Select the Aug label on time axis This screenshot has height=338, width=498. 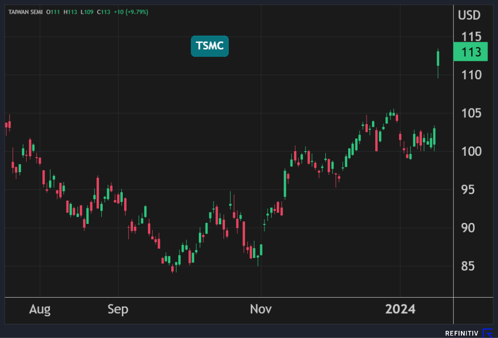[39, 309]
